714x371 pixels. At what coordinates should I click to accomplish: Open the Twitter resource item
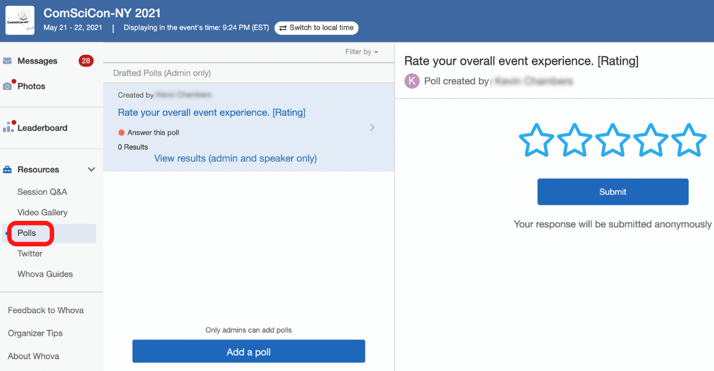point(30,253)
